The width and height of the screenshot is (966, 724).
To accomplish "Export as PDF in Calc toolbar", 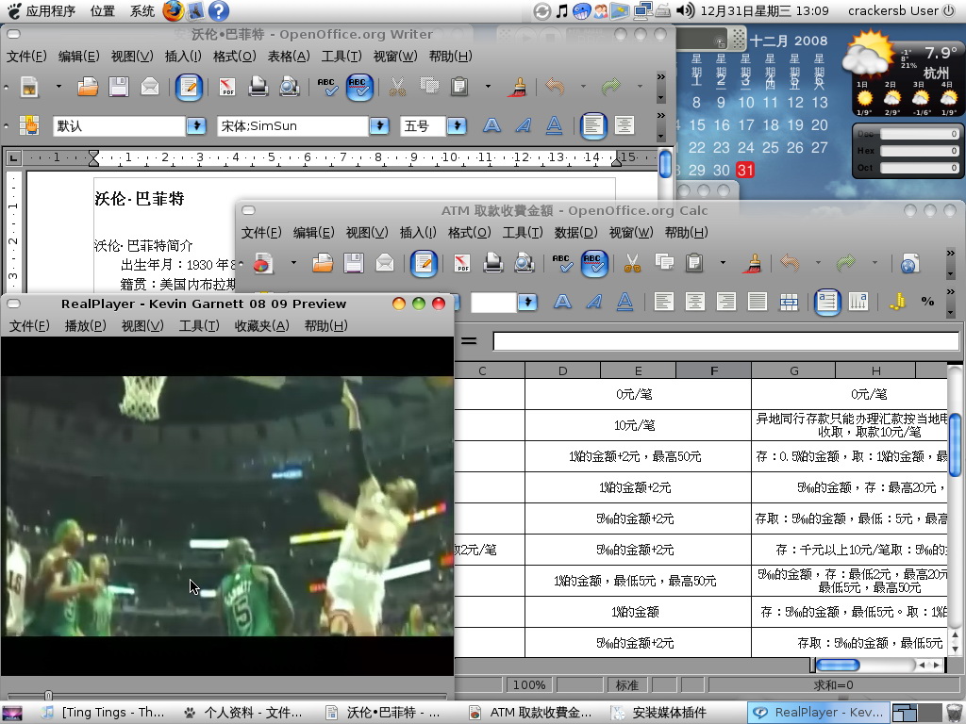I will [x=462, y=264].
